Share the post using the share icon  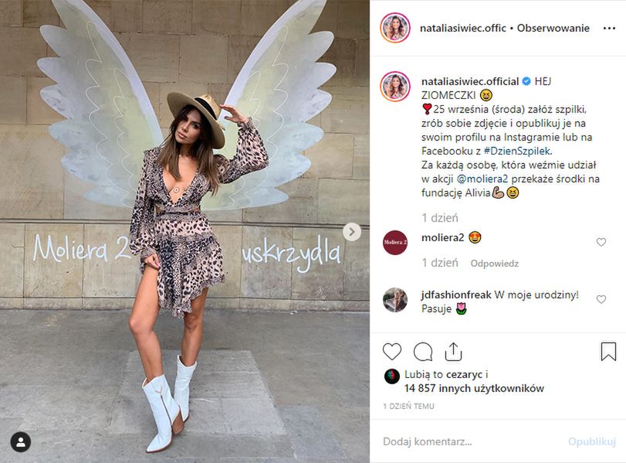[454, 352]
